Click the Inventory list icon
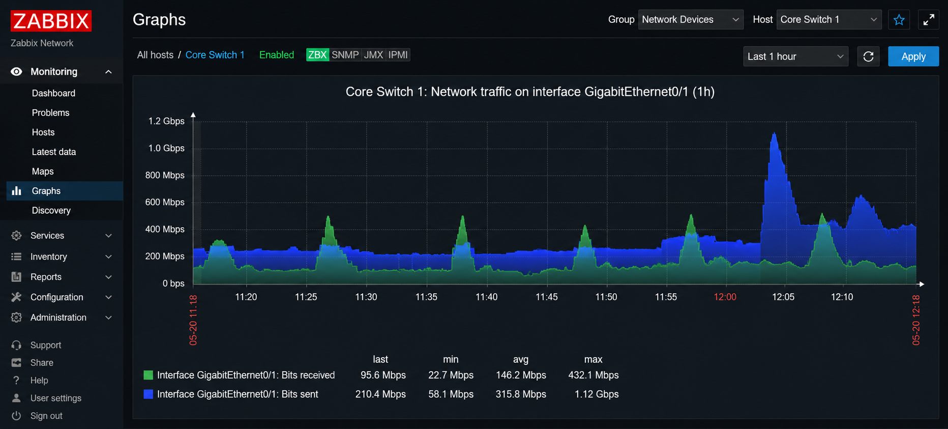Image resolution: width=948 pixels, height=429 pixels. pos(16,256)
